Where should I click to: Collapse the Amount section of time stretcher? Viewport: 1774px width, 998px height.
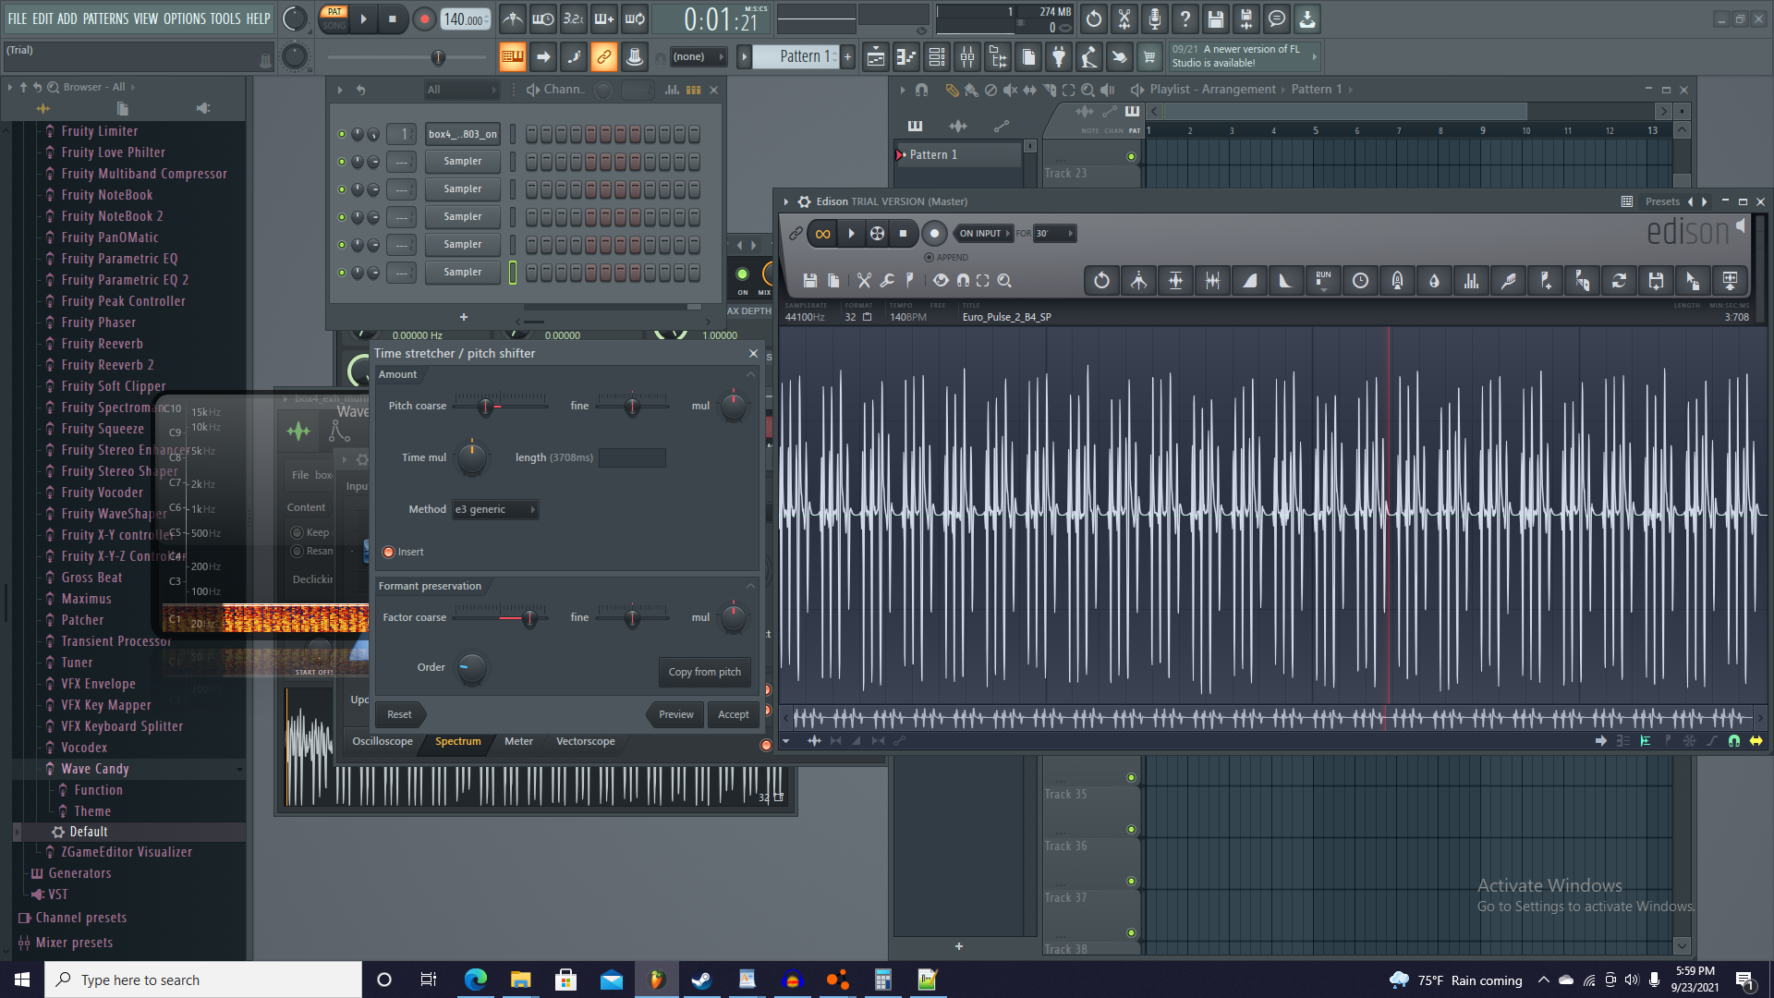click(750, 375)
